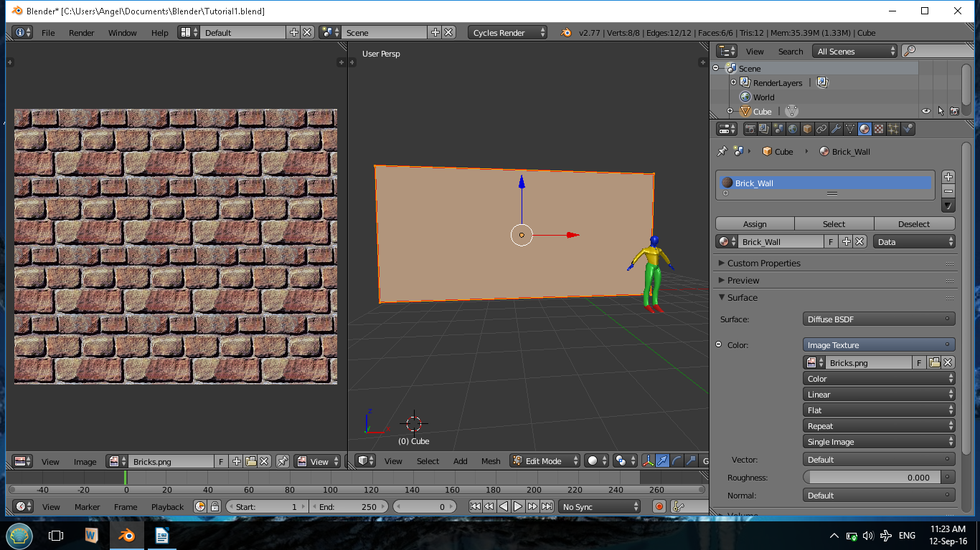
Task: Delete the Default screen layout
Action: tap(307, 32)
